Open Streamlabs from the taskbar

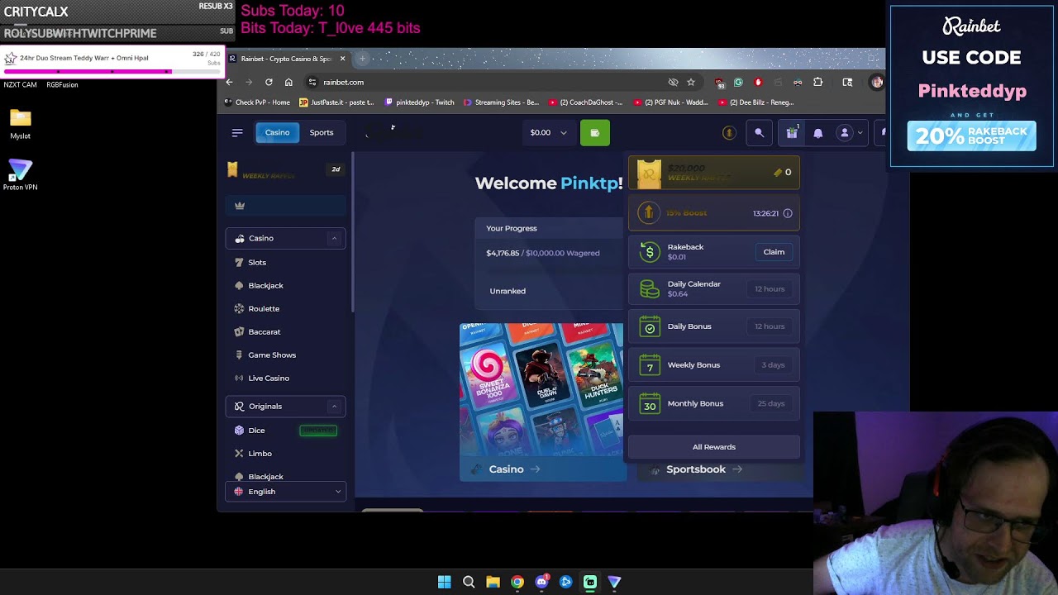pos(590,582)
